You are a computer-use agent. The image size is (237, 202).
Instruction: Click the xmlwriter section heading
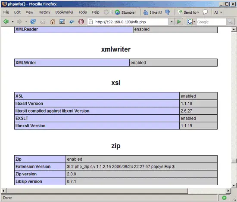(x=116, y=49)
